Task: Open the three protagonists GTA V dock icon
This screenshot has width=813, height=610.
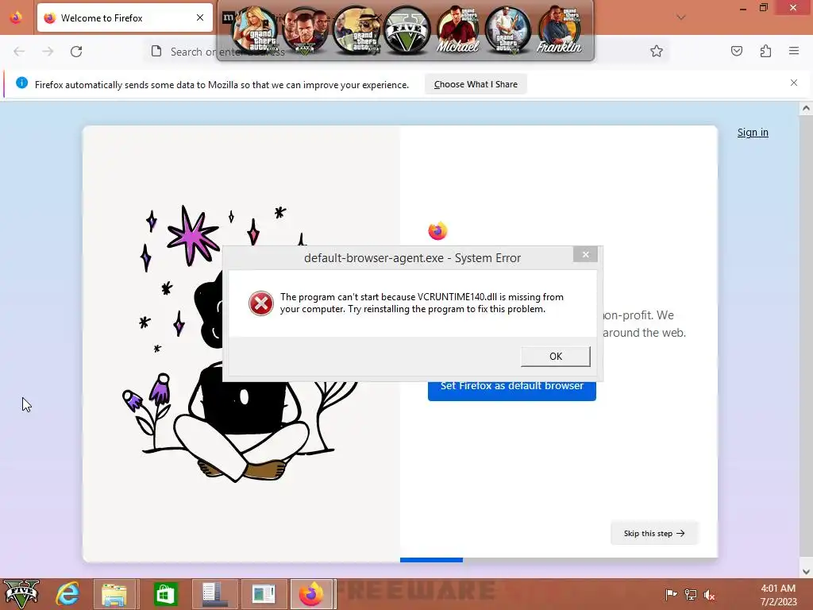Action: (305, 30)
